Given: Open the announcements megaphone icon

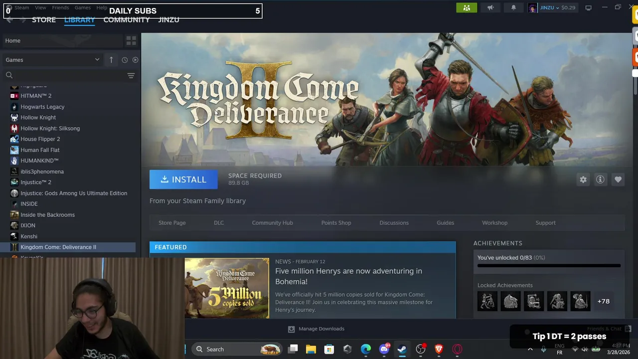Looking at the screenshot, I should [x=490, y=7].
